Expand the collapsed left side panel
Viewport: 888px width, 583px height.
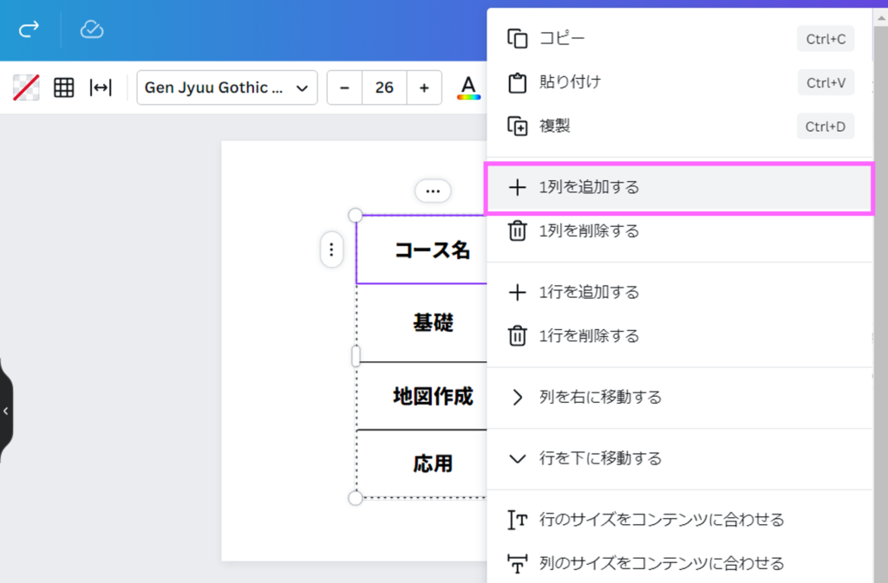pyautogui.click(x=6, y=411)
